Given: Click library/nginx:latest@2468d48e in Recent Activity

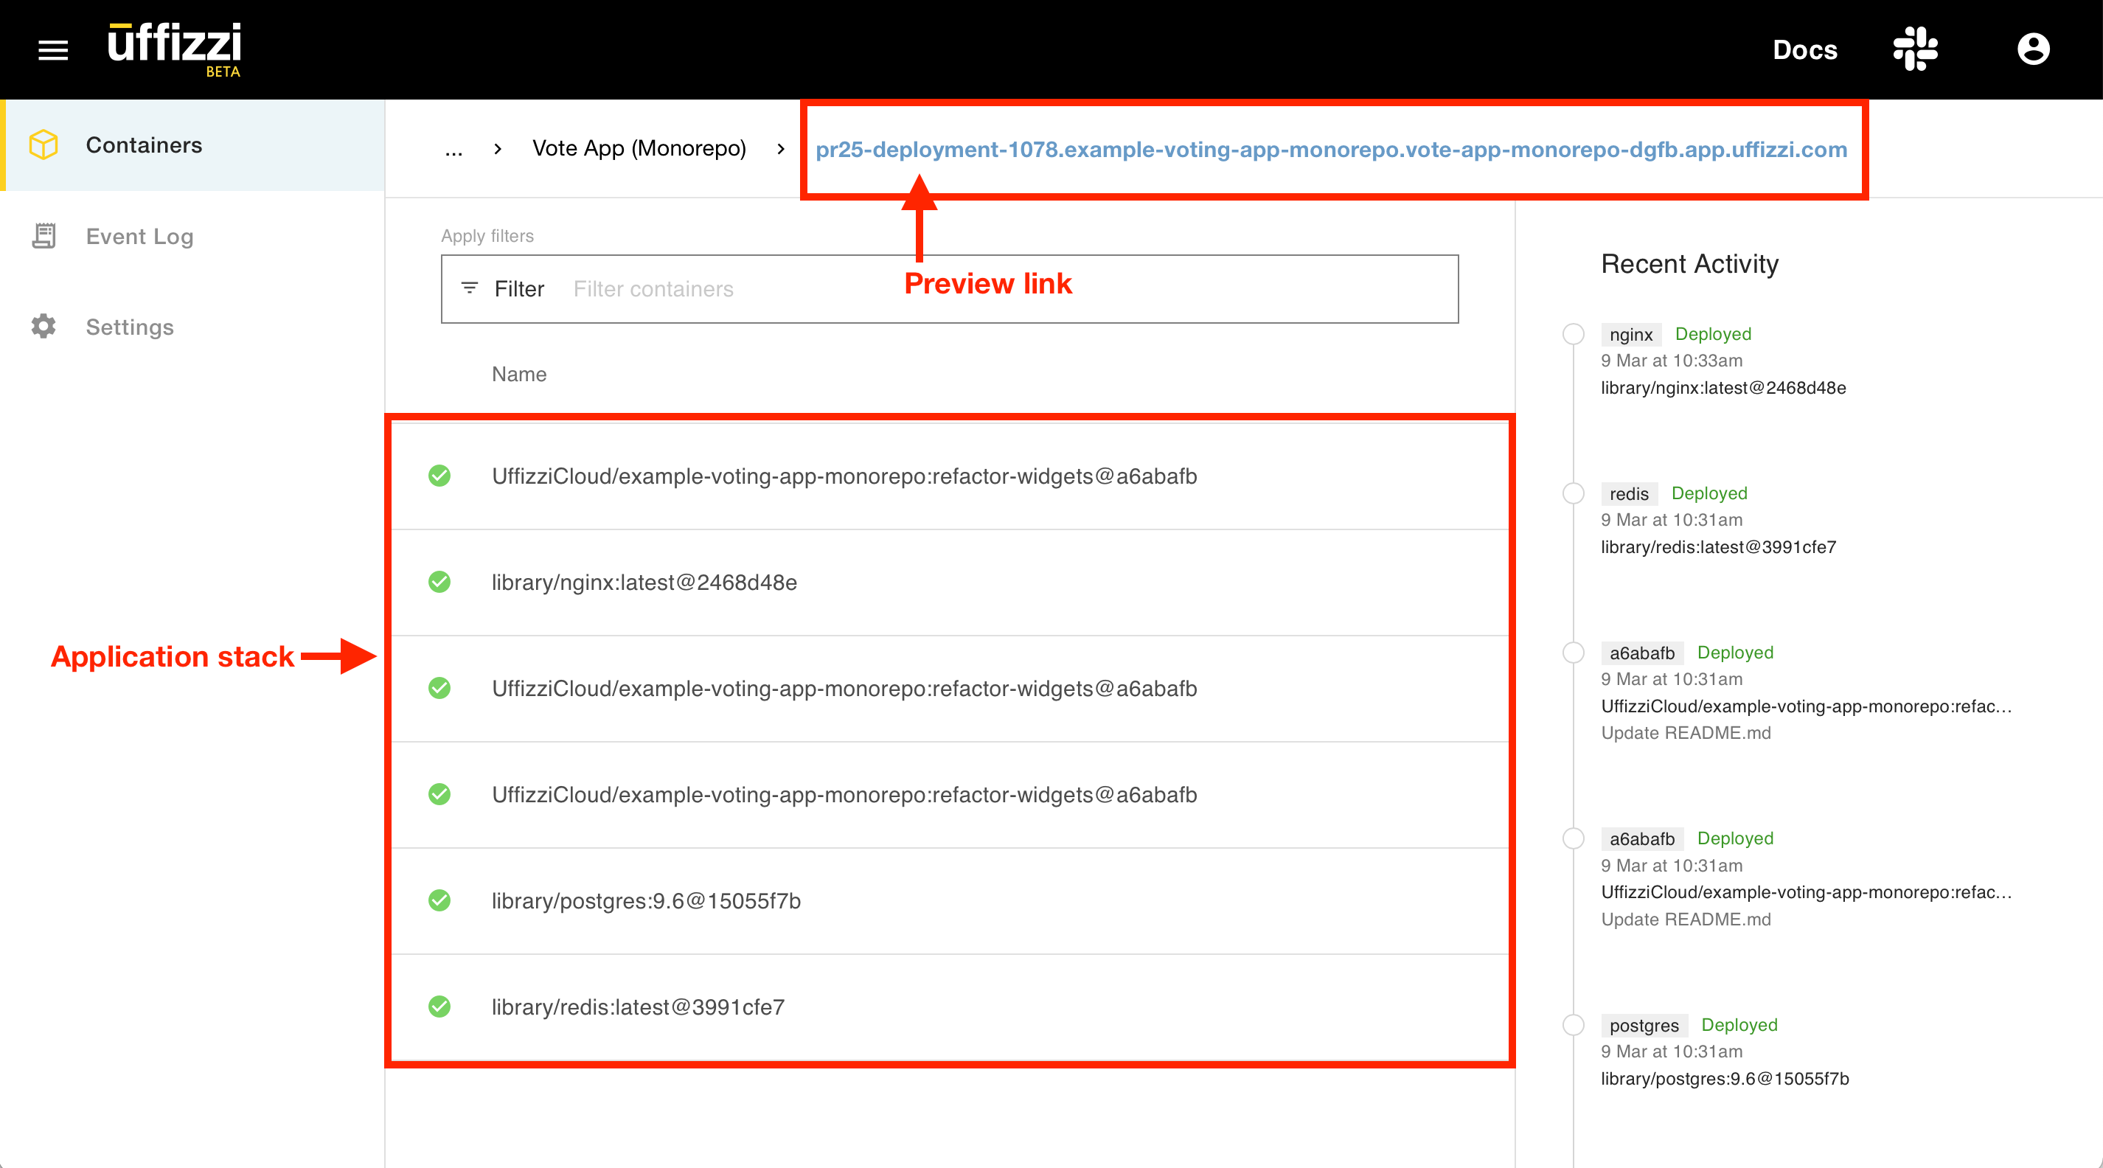Looking at the screenshot, I should pos(1723,388).
